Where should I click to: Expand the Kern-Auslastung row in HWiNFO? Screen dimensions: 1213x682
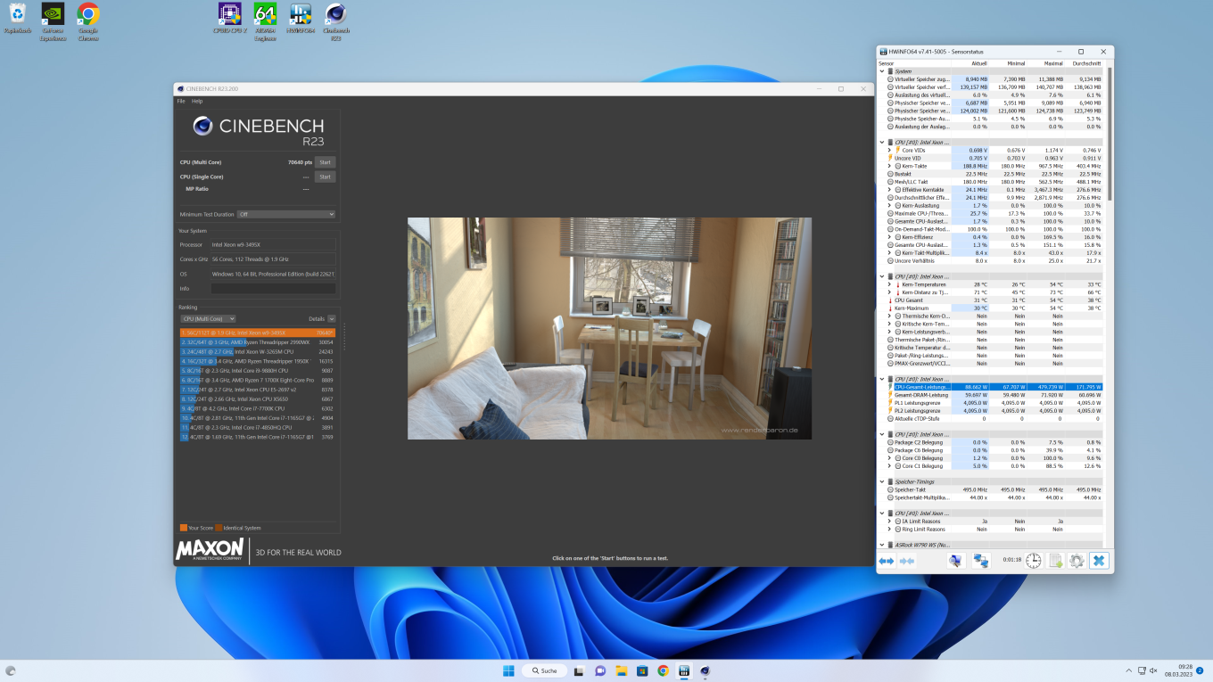click(x=889, y=206)
